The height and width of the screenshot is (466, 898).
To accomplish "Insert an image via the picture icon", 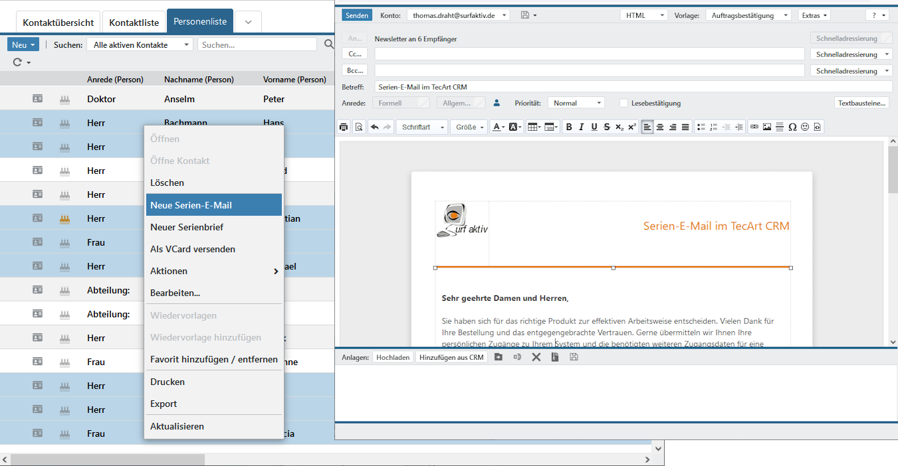I will pos(767,127).
